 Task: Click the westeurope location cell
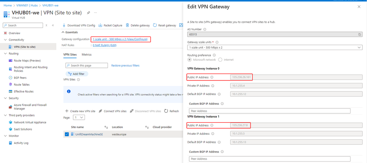[x=120, y=134]
